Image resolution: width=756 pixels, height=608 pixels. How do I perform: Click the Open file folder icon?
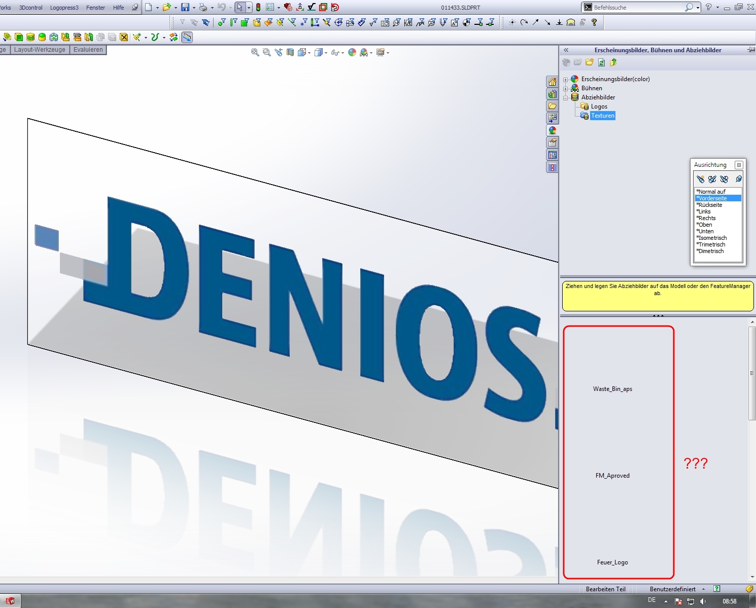coord(166,7)
